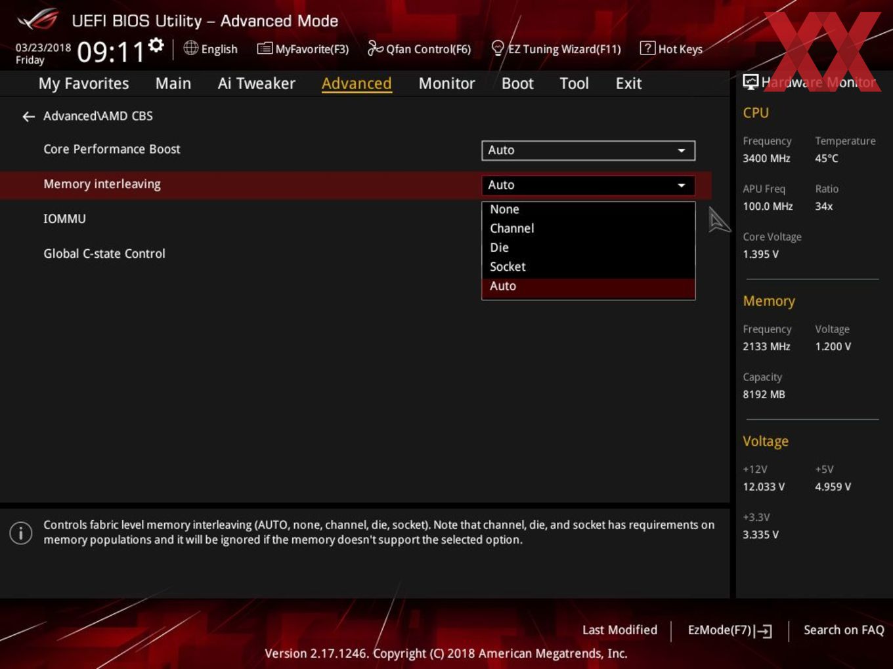Choose Socket interleaving option
The image size is (893, 669).
click(588, 267)
